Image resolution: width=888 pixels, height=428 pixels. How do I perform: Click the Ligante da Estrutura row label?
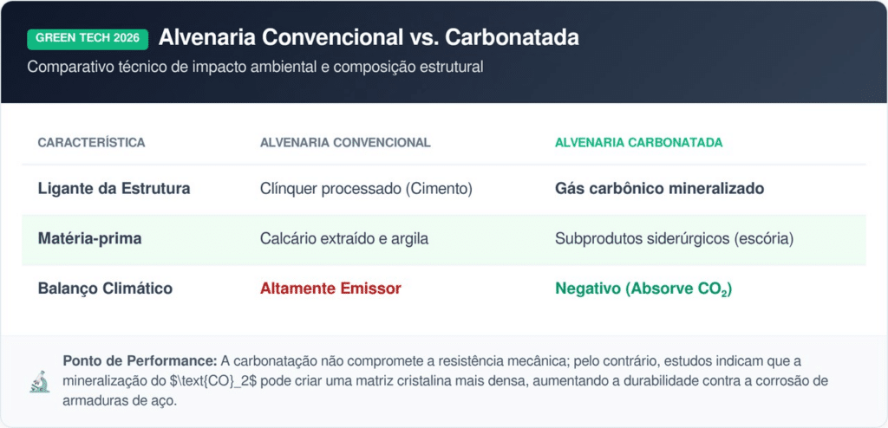114,188
